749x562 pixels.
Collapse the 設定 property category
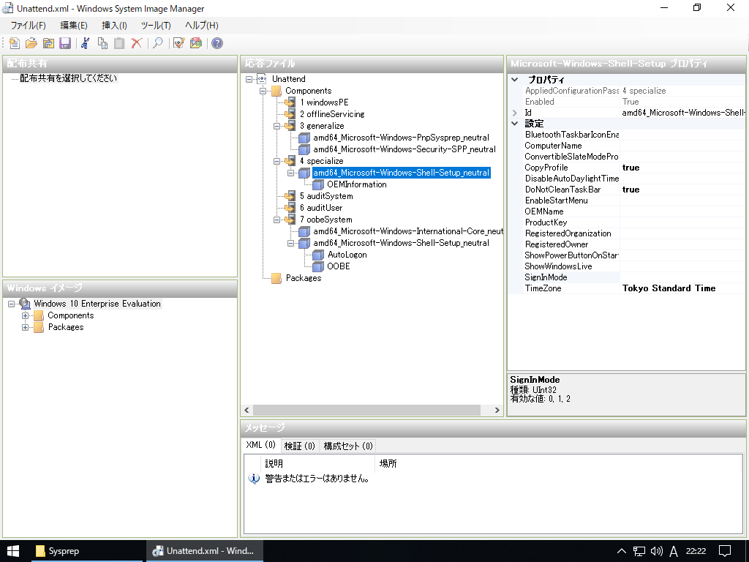(514, 123)
